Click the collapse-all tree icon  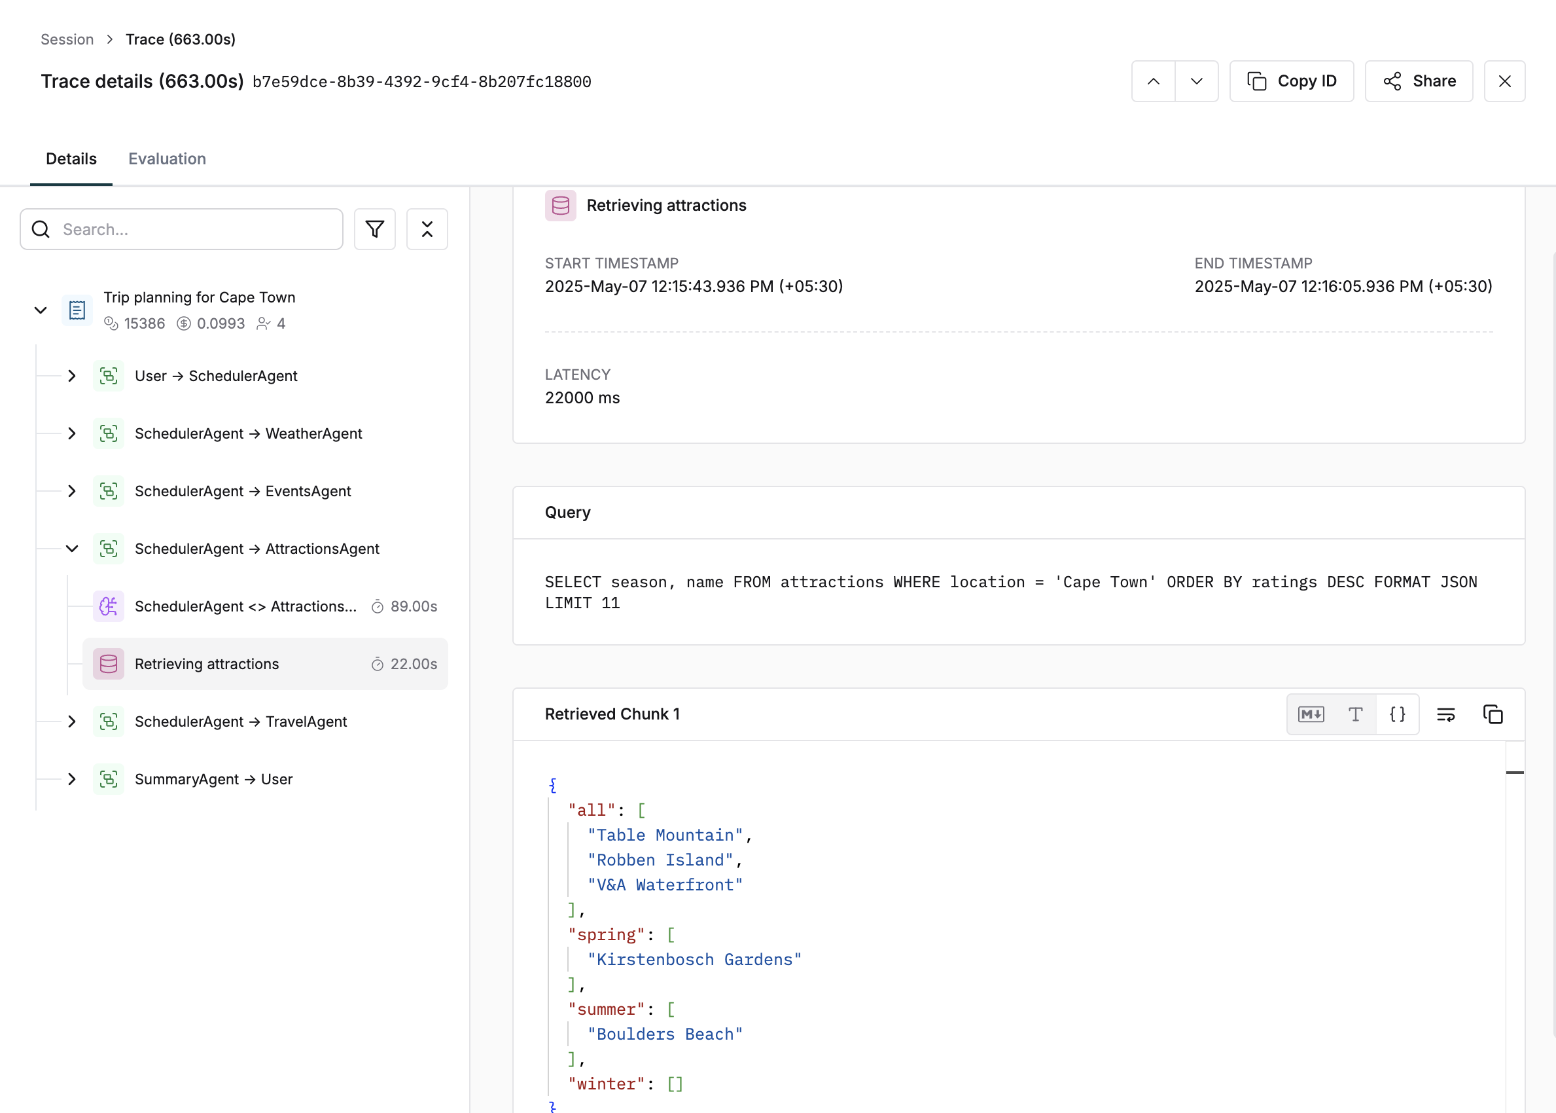pyautogui.click(x=427, y=229)
